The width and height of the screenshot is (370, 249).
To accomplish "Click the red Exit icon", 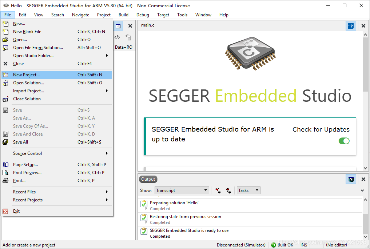I will coord(5,211).
